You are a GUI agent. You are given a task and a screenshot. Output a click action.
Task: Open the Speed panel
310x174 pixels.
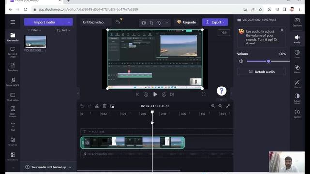[x=297, y=114]
